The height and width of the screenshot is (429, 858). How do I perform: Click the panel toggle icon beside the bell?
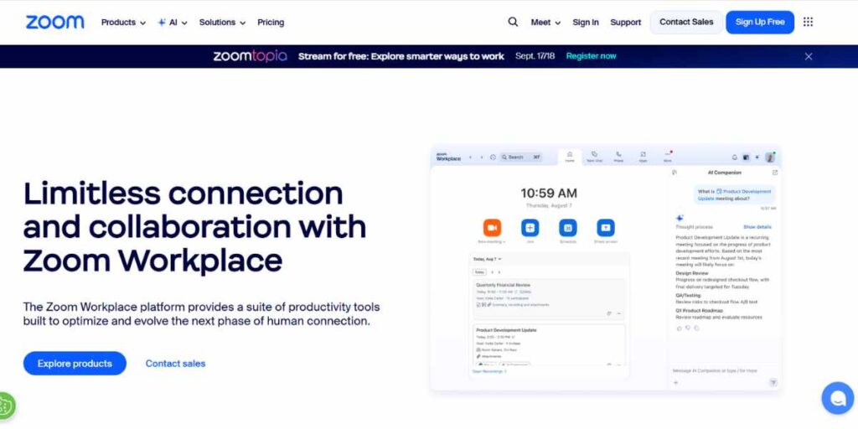click(x=745, y=157)
